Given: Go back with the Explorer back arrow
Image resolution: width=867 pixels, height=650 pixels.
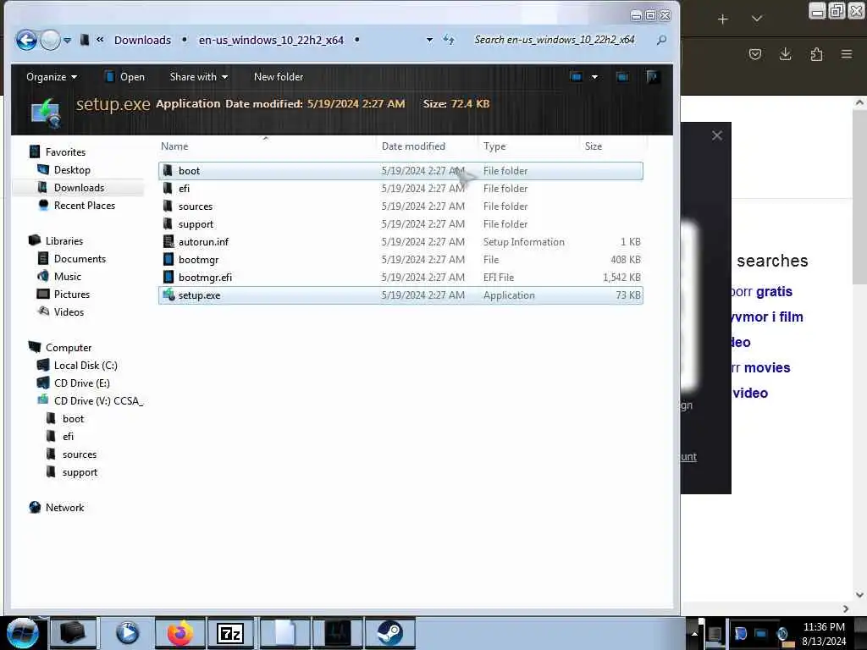Looking at the screenshot, I should pyautogui.click(x=26, y=40).
